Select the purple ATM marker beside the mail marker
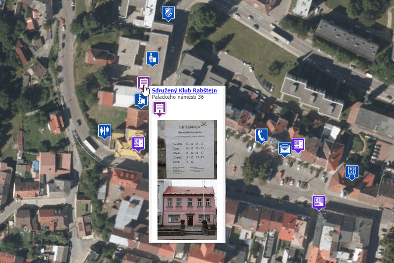 (298, 145)
